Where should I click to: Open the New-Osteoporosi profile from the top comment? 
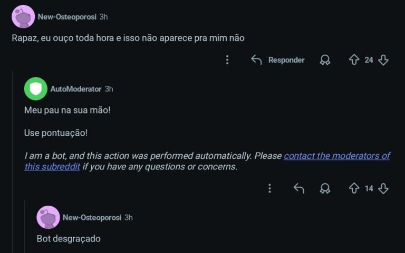[x=67, y=16]
